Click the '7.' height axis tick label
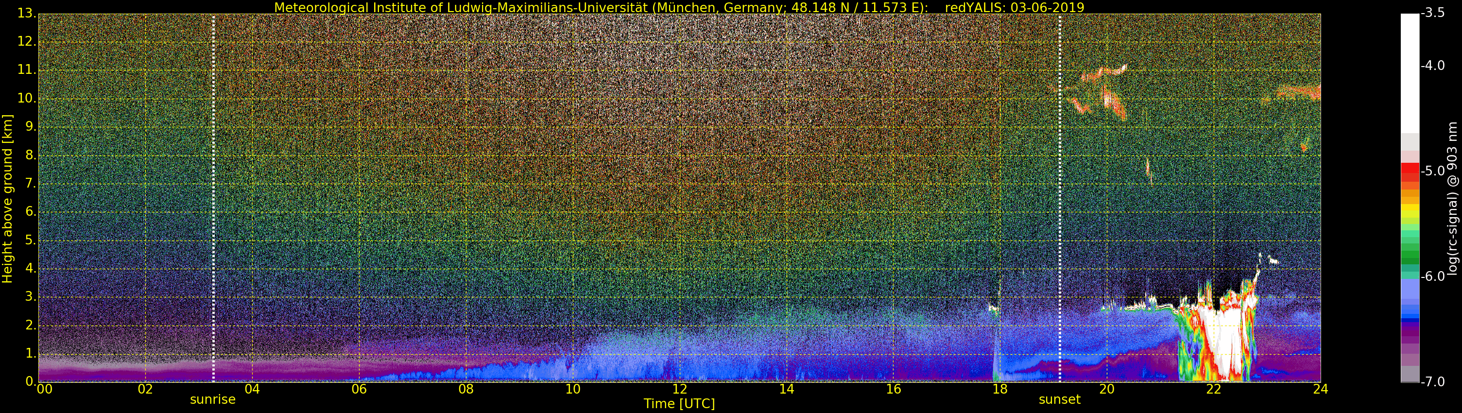 click(31, 183)
